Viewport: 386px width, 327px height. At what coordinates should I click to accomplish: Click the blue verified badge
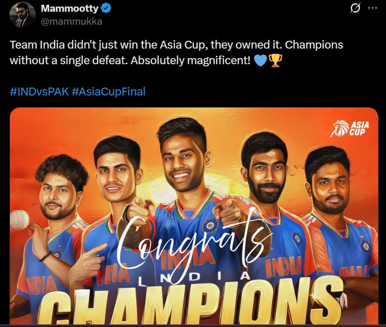point(106,9)
